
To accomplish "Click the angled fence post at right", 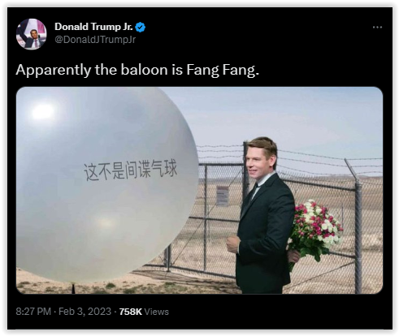I will click(x=355, y=225).
